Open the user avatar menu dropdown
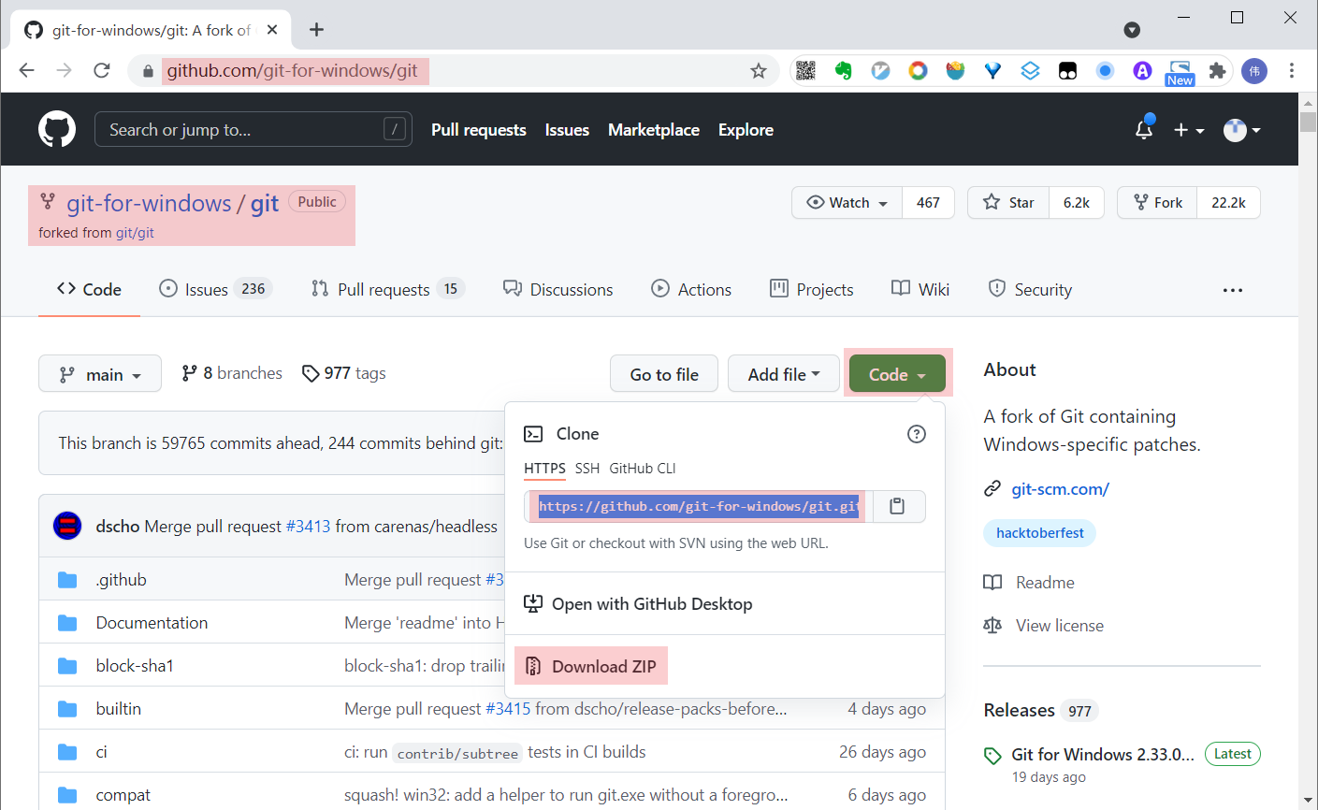 click(1242, 130)
